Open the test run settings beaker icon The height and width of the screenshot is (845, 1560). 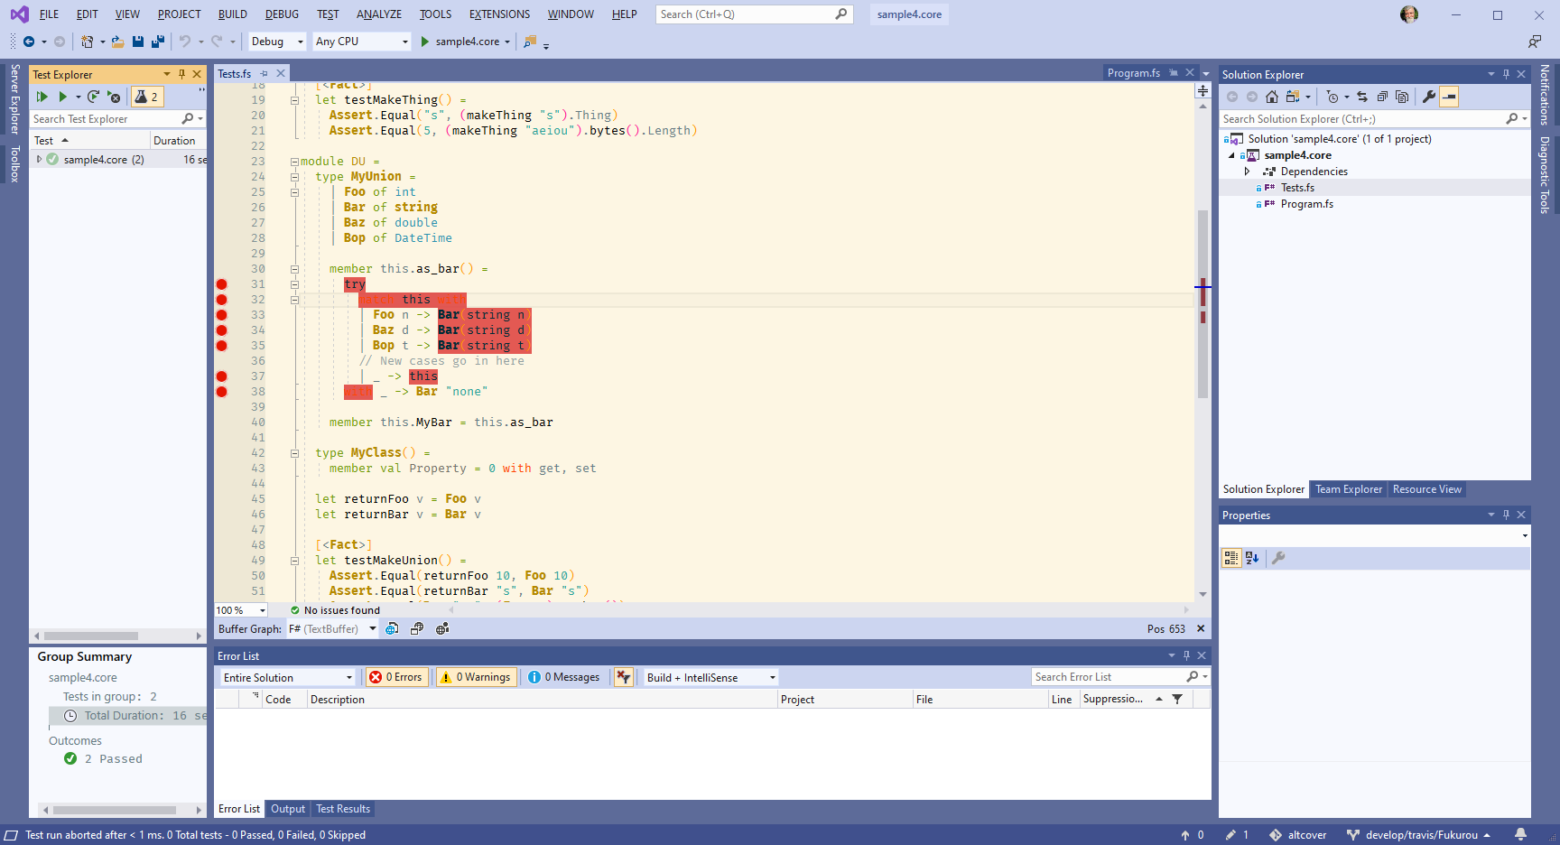point(147,97)
